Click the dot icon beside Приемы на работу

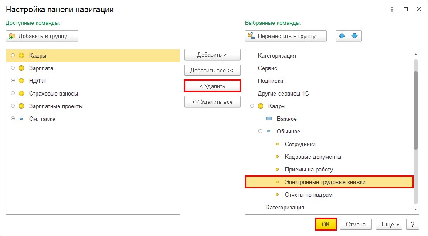pyautogui.click(x=277, y=169)
